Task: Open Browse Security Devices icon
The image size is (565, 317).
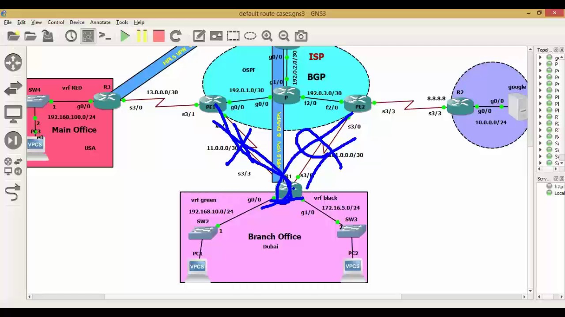Action: point(13,140)
